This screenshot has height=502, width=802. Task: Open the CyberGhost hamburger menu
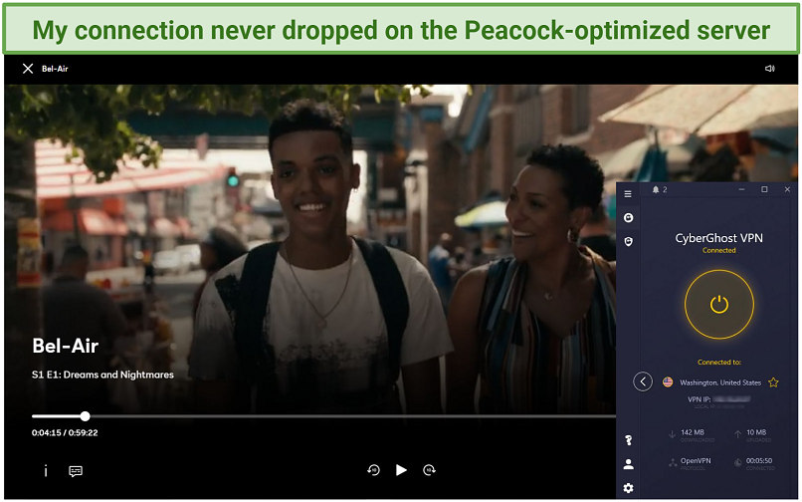tap(628, 194)
